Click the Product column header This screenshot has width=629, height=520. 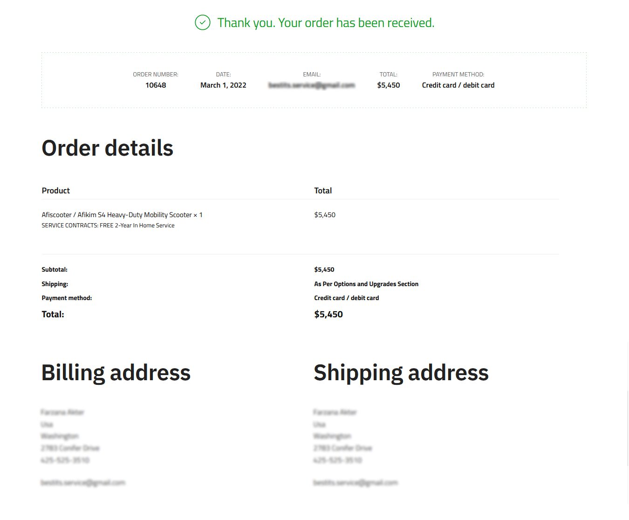pos(56,191)
